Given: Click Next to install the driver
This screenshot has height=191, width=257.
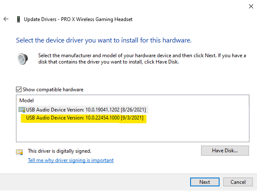Looking at the screenshot, I should (x=205, y=182).
